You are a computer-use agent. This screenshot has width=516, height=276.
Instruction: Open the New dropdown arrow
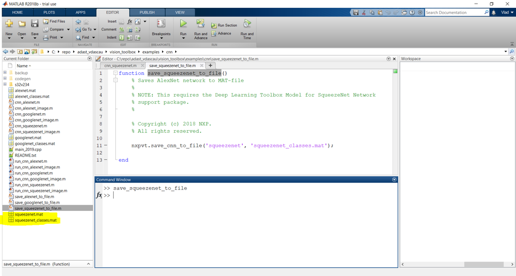point(9,38)
